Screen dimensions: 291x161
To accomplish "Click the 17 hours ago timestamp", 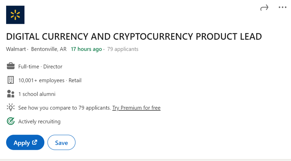I will (86, 49).
